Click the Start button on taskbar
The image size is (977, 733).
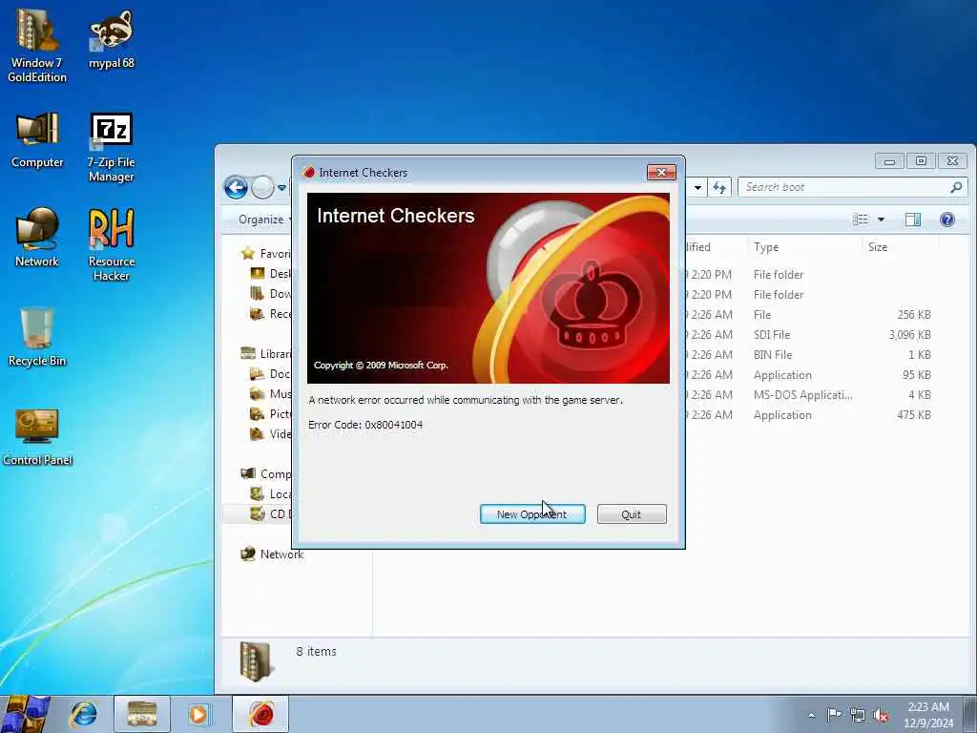(26, 714)
